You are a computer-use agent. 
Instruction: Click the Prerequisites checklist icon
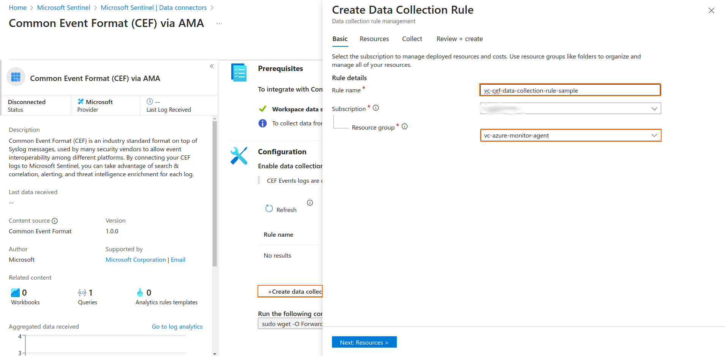[x=239, y=73]
